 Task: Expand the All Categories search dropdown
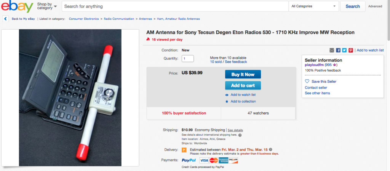(x=314, y=6)
